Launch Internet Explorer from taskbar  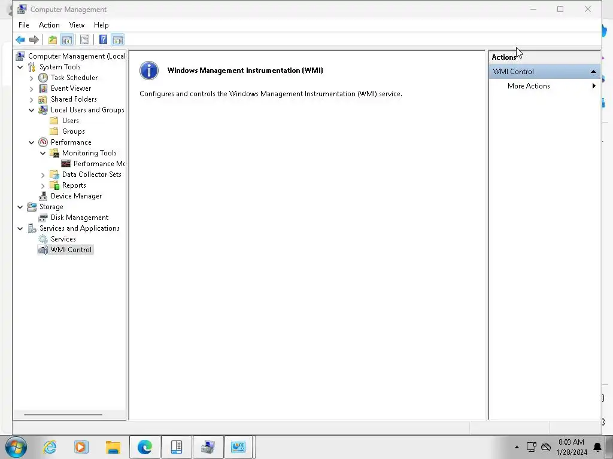coord(50,447)
